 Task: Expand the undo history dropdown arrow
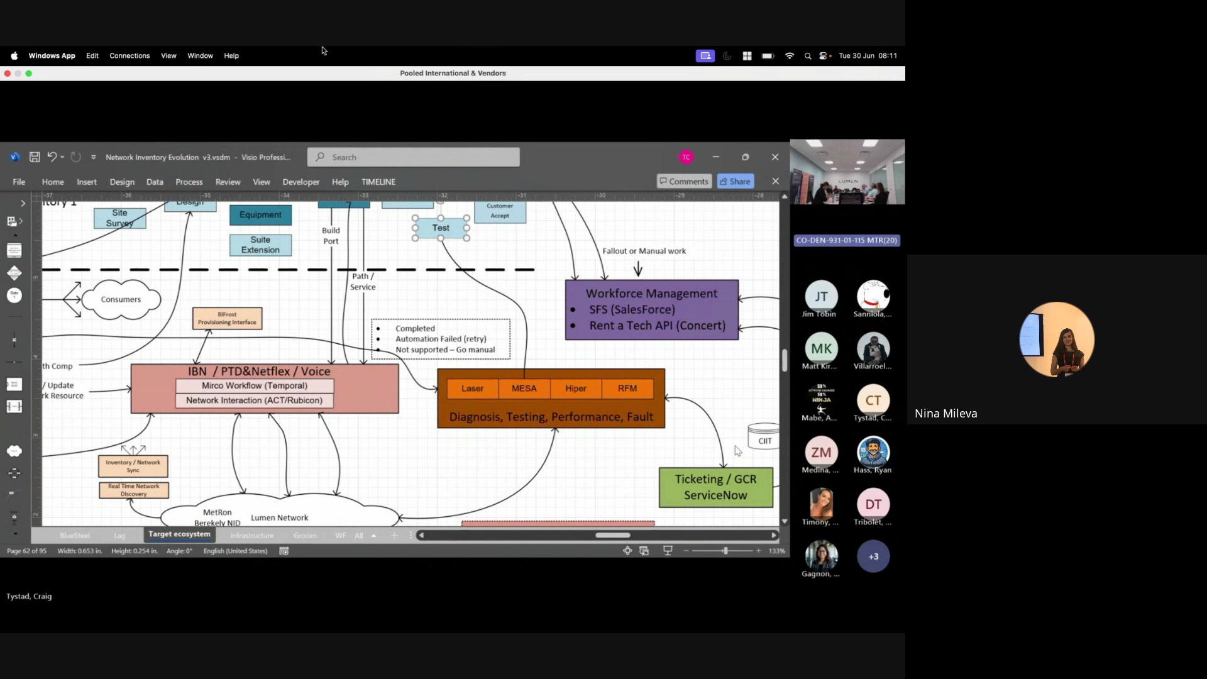(62, 157)
